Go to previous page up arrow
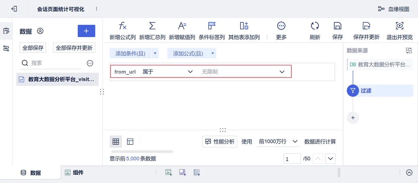 click(x=318, y=159)
